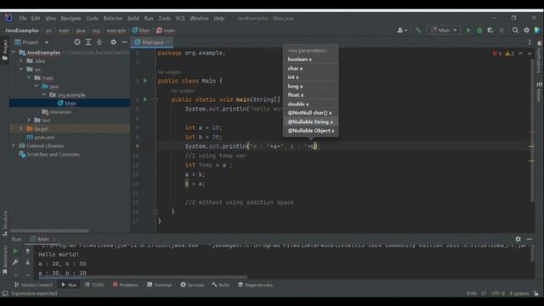Click the down arrow in Run panel
This screenshot has height=306, width=544.
28,263
